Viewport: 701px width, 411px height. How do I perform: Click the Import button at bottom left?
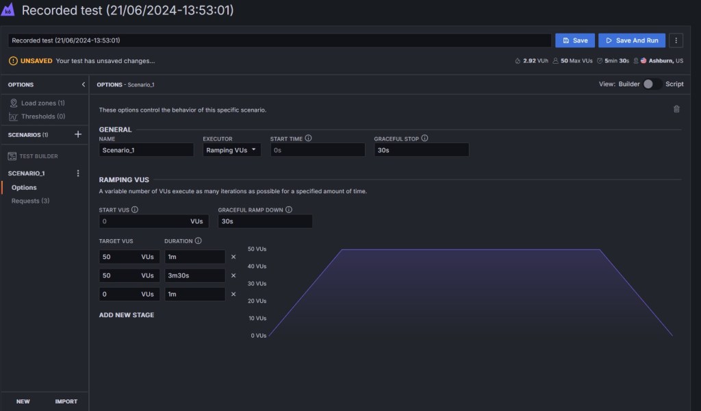tap(66, 401)
